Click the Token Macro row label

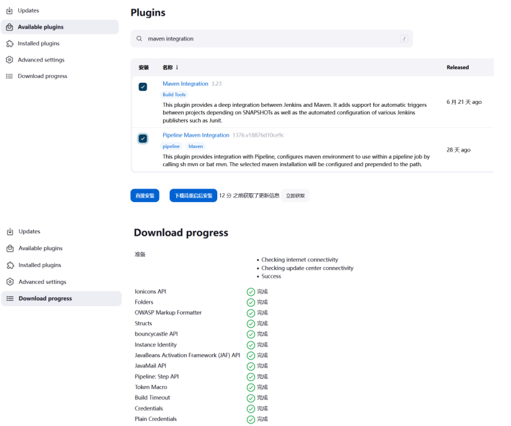point(151,387)
